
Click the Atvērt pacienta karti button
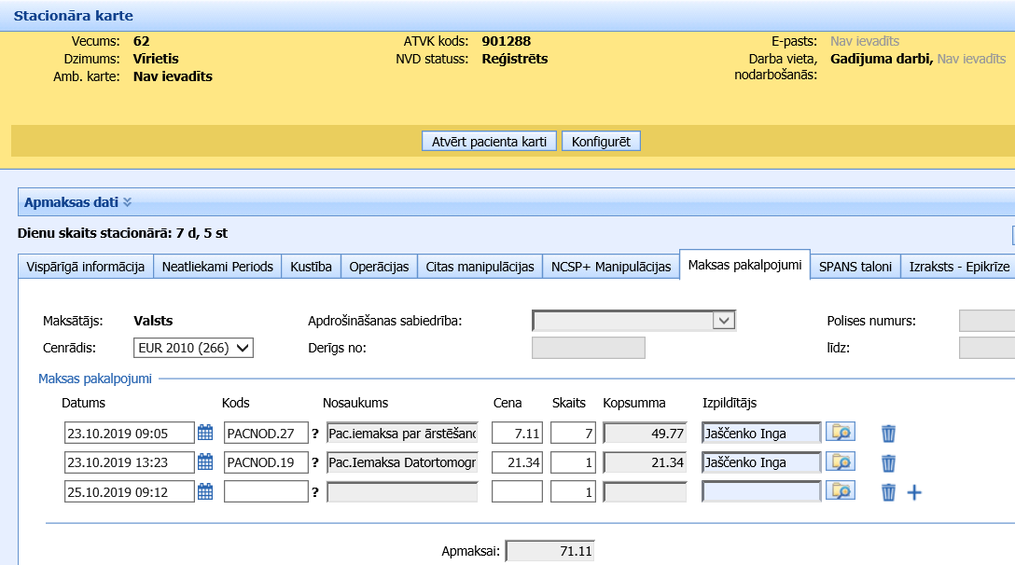click(x=489, y=142)
